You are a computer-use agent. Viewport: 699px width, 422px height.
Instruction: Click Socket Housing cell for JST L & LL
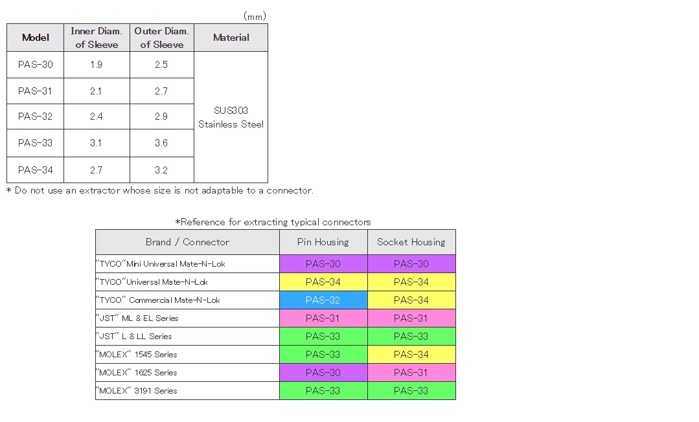point(411,337)
